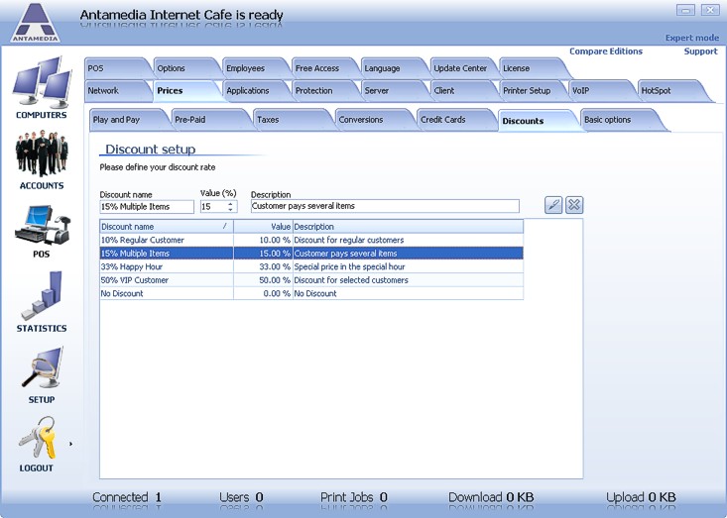The width and height of the screenshot is (727, 518).
Task: Select the 10% Regular Customer row
Action: point(311,240)
